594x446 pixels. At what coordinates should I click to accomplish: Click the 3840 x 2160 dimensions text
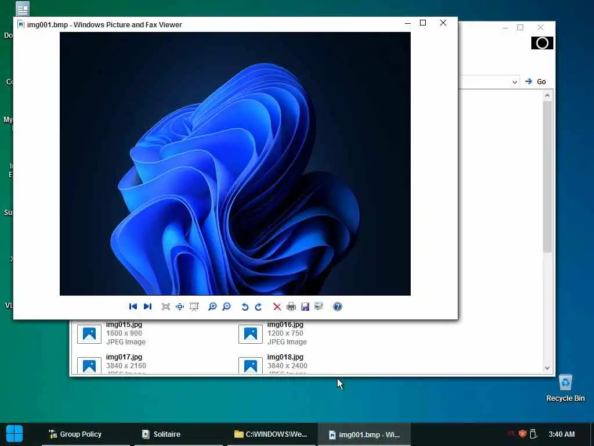[126, 366]
